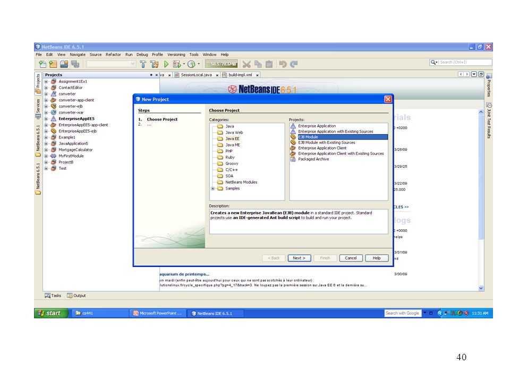This screenshot has width=510, height=382.
Task: Open the Properties side tab
Action: pos(489,86)
